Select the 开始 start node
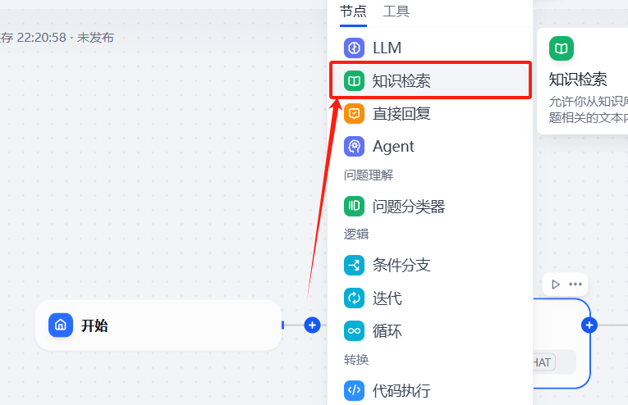Viewport: 628px width, 405px height. pos(158,325)
